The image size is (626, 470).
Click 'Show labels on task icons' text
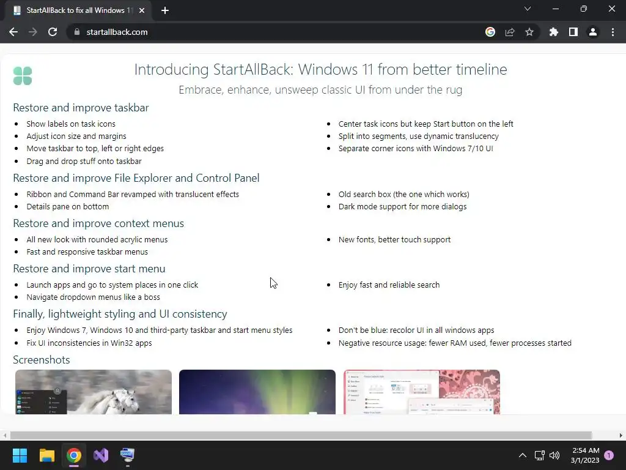click(71, 124)
